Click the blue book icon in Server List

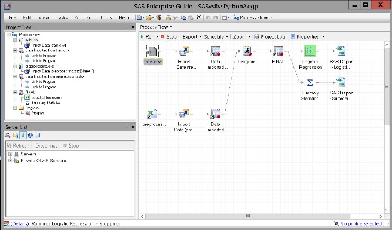point(38,135)
